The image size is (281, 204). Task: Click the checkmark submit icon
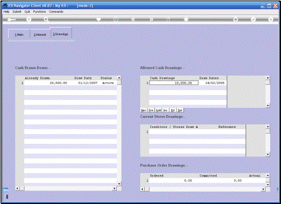coord(253,19)
